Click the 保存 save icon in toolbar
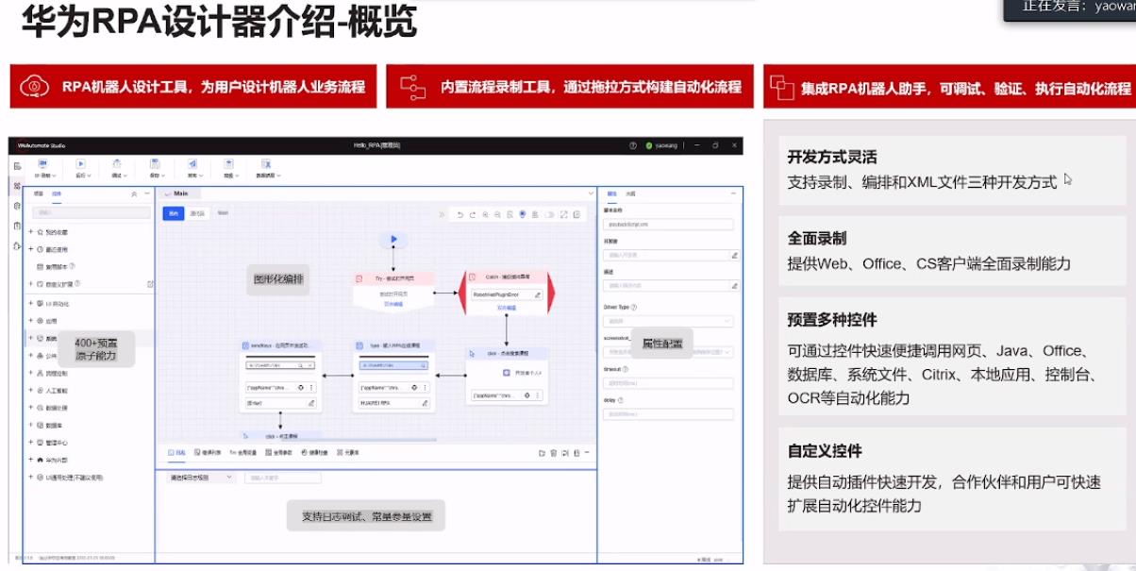 point(155,164)
